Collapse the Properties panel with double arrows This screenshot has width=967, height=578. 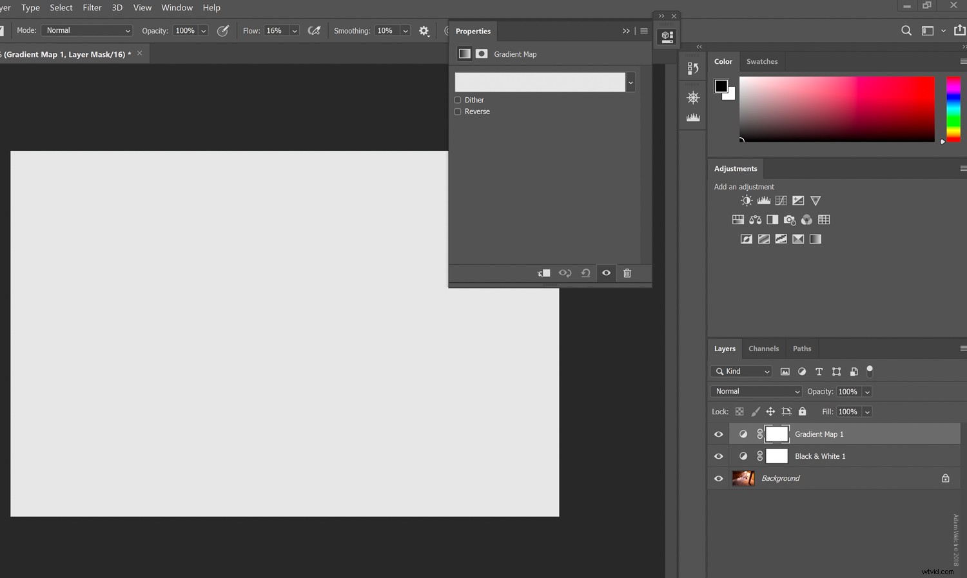[x=626, y=30]
